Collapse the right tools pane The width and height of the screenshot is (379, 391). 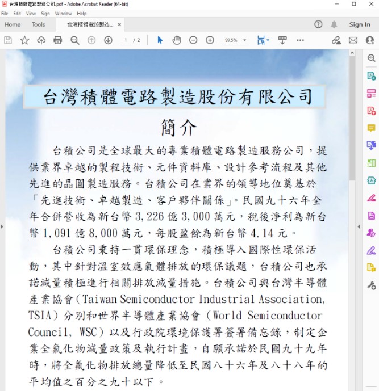tap(359, 226)
